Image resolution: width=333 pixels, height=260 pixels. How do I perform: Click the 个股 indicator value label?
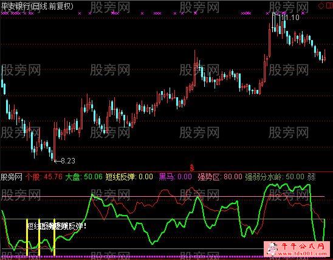pos(44,177)
